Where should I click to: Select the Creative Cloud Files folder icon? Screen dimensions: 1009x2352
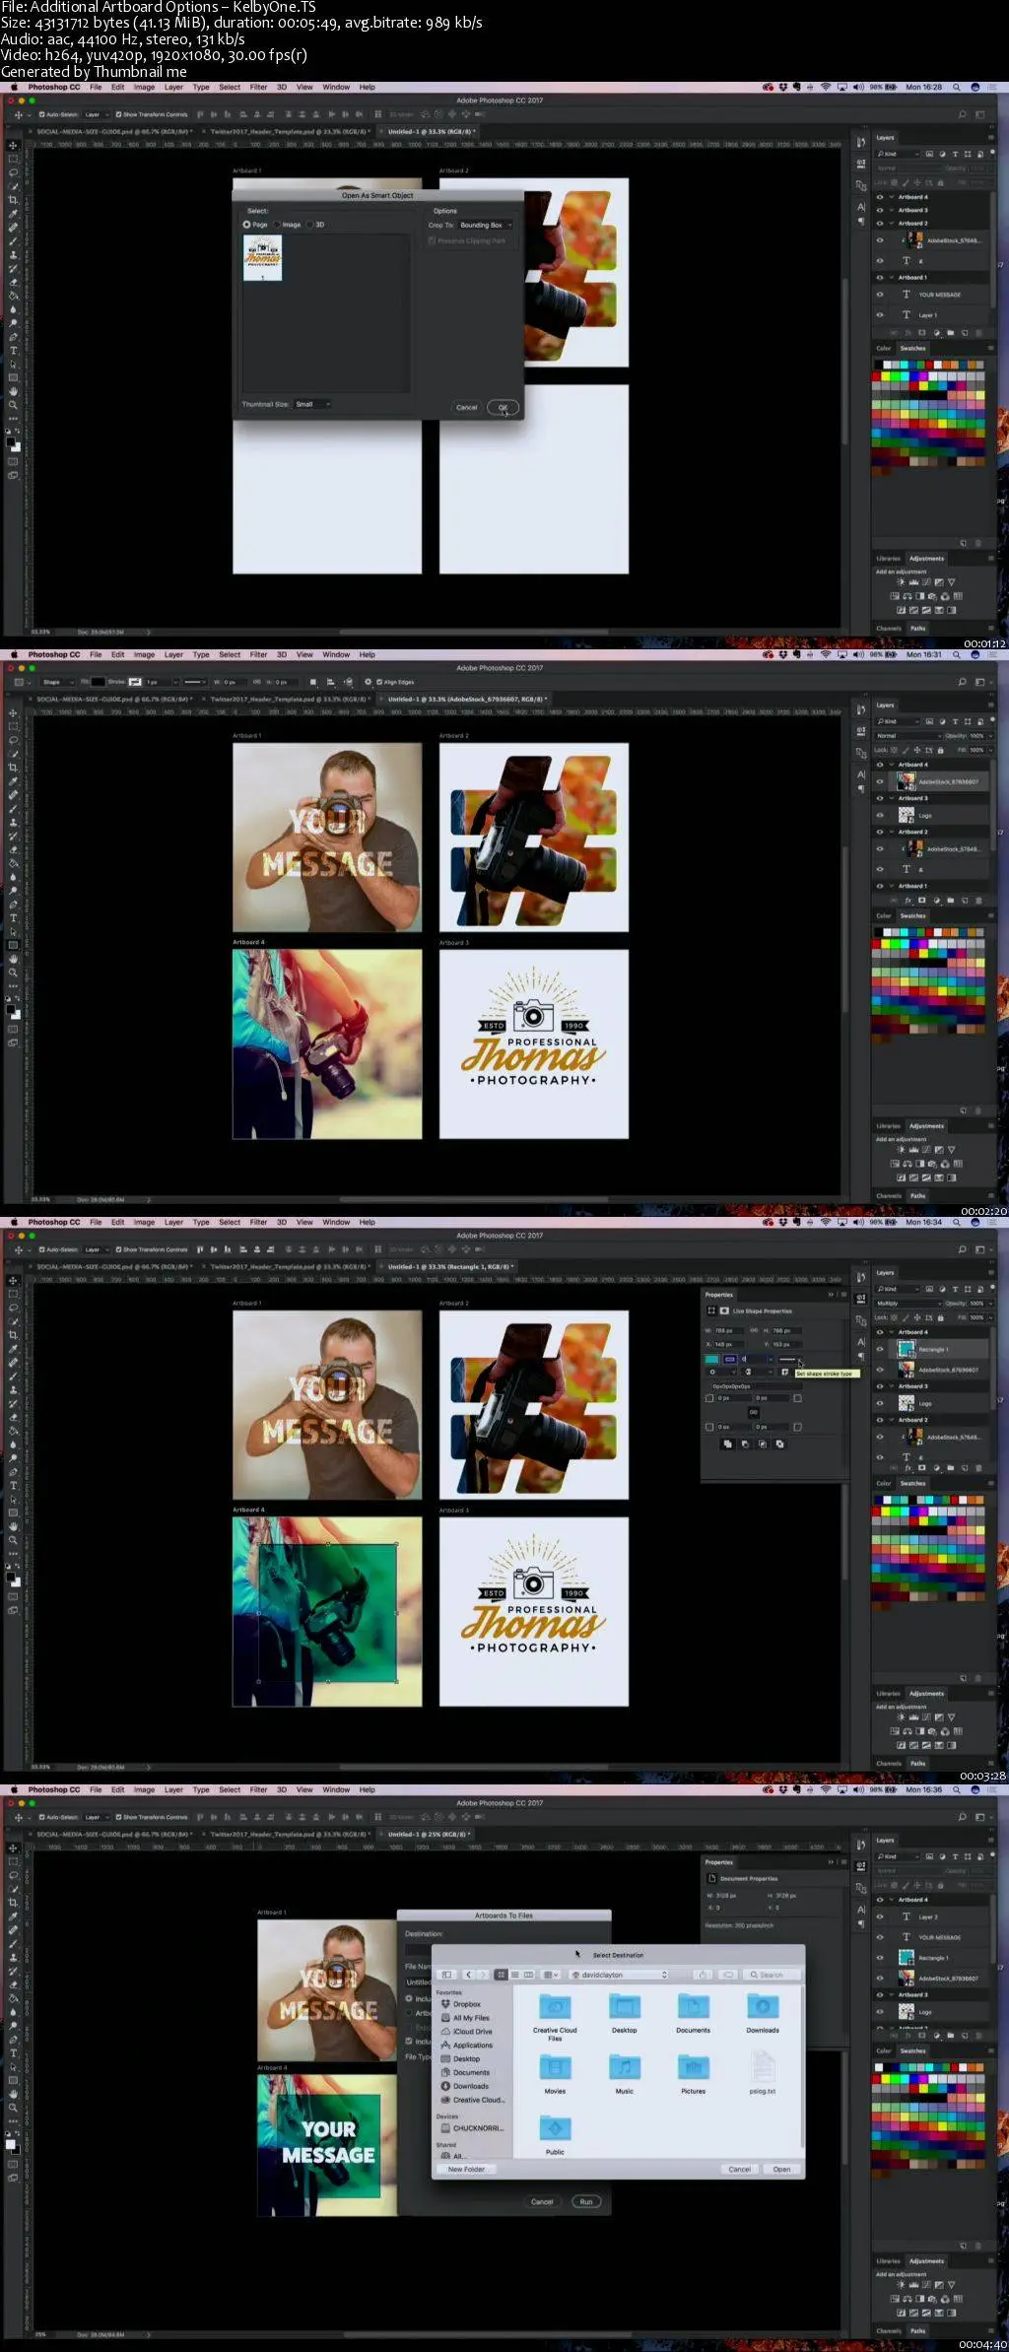555,2006
